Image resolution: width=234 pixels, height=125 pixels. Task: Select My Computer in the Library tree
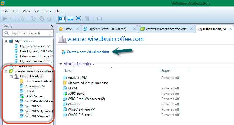pyautogui.click(x=25, y=41)
